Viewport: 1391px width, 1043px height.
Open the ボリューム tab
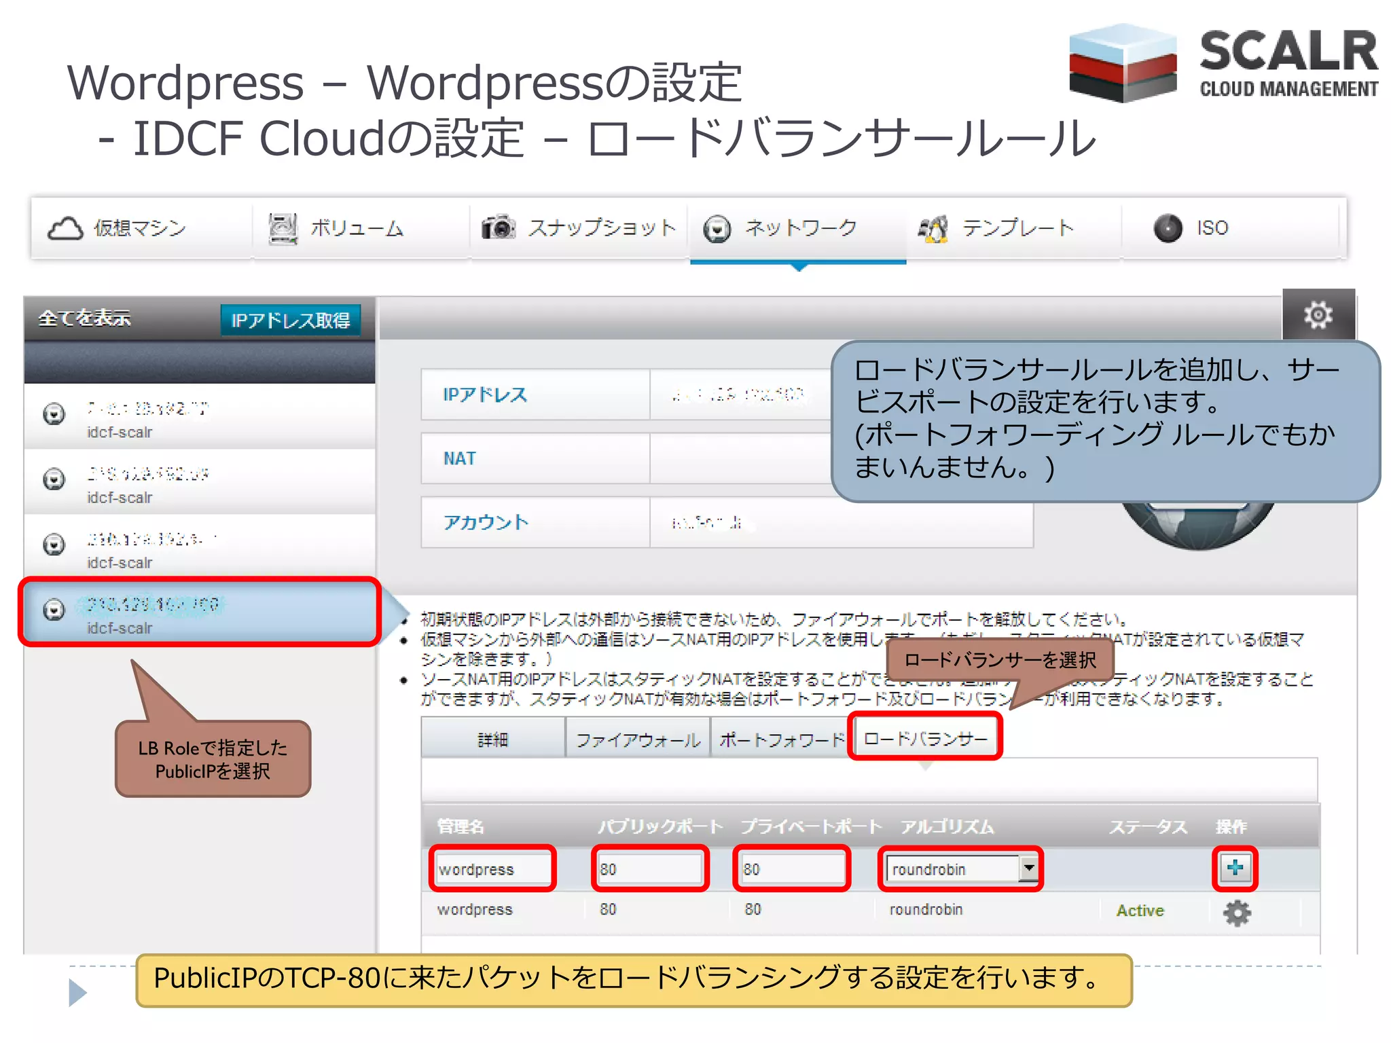[x=361, y=228]
